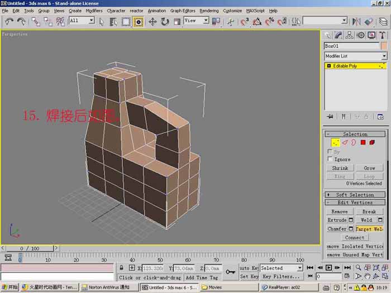Select Vertex sub-object level
This screenshot has height=293, width=391.
[335, 143]
